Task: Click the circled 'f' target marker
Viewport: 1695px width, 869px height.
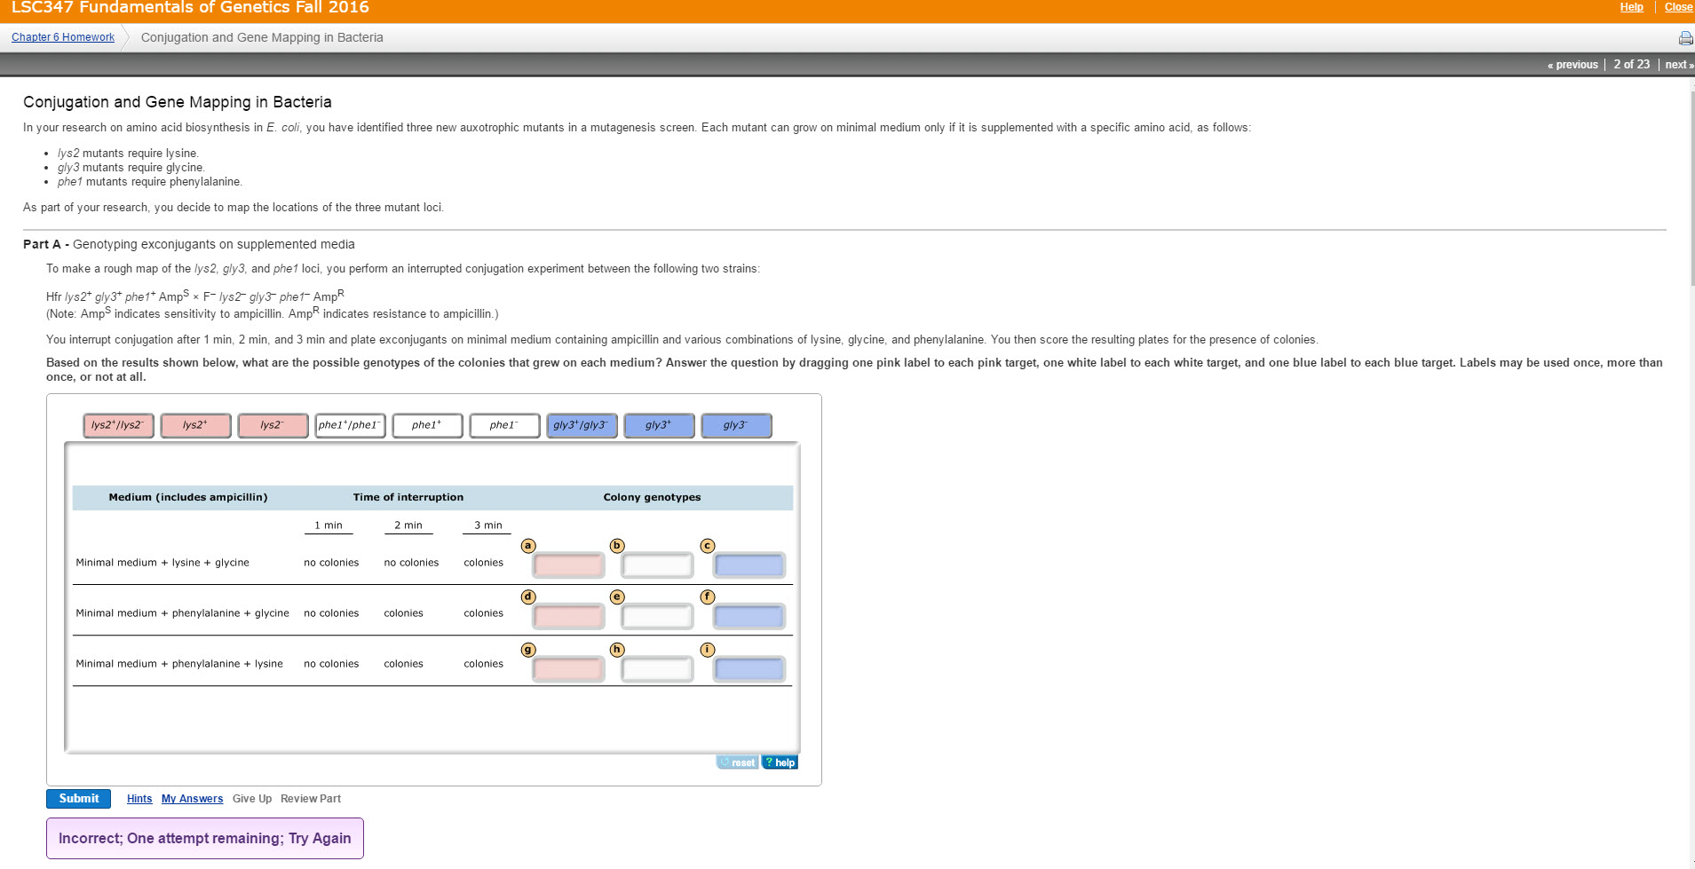Action: tap(708, 596)
